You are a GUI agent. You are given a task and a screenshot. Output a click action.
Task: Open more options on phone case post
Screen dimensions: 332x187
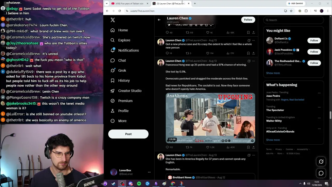[x=253, y=40]
